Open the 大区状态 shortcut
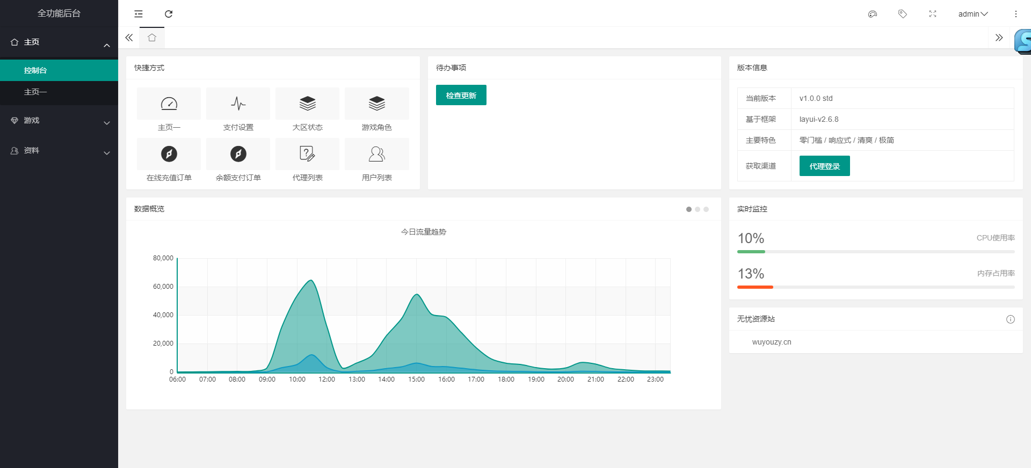The width and height of the screenshot is (1031, 468). point(307,110)
